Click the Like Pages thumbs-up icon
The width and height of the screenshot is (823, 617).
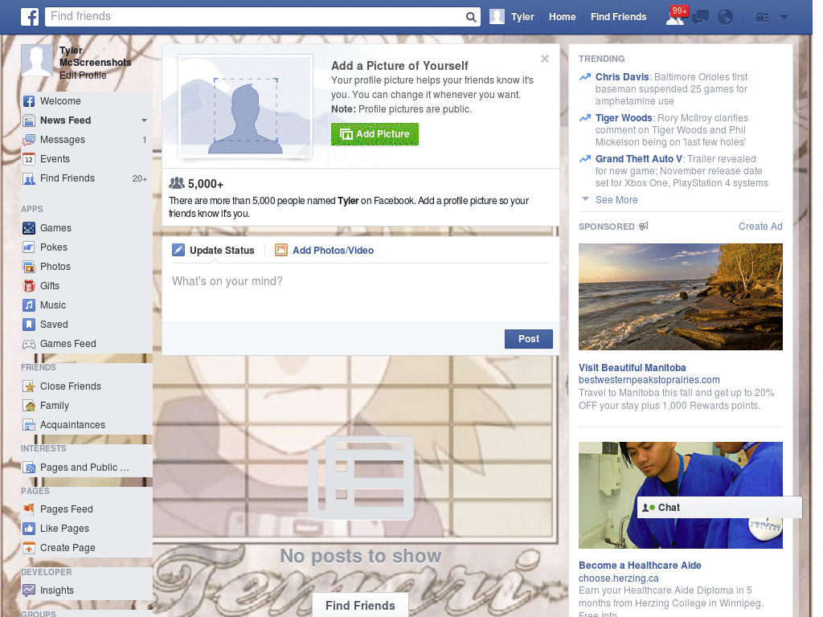[x=29, y=529]
